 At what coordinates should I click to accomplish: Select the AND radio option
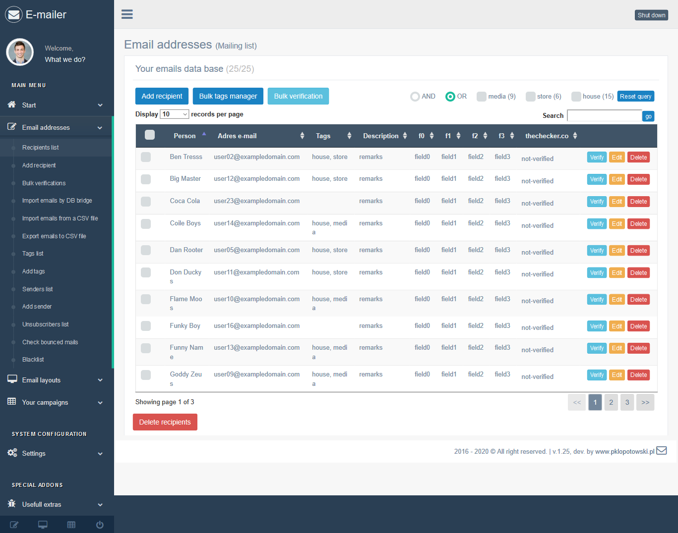[x=415, y=97]
